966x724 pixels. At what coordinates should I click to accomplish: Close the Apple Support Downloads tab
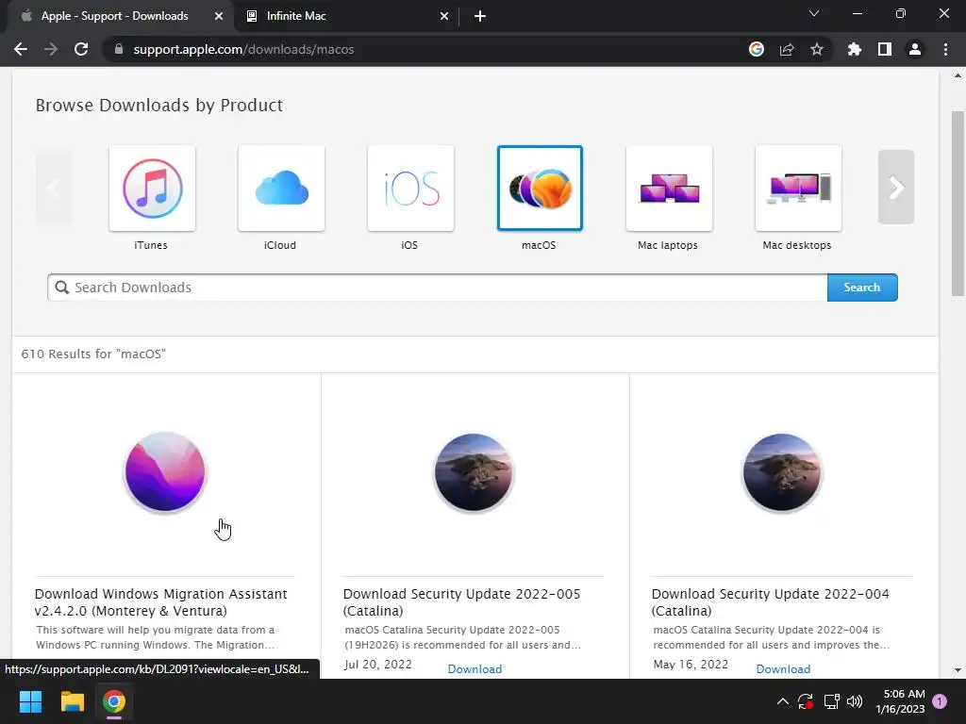point(219,16)
